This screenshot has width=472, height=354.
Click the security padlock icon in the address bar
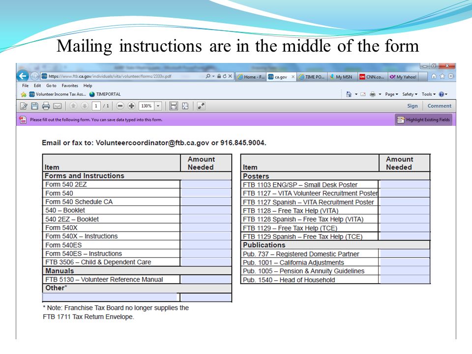[219, 76]
